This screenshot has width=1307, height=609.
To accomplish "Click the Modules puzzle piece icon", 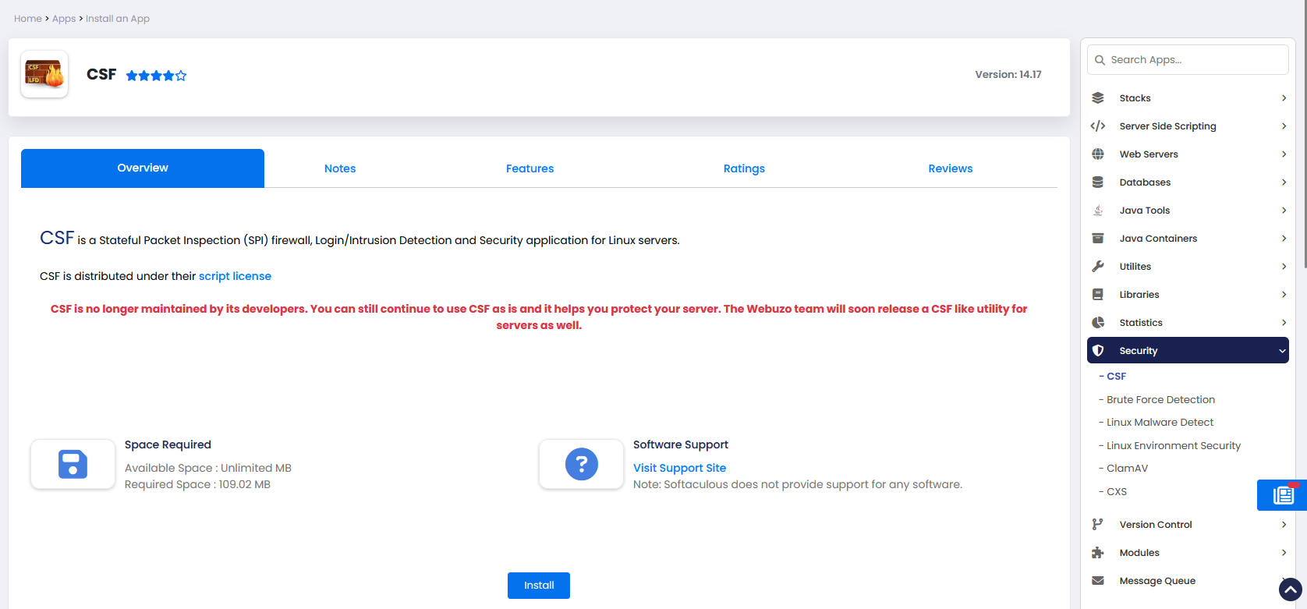I will pos(1098,553).
